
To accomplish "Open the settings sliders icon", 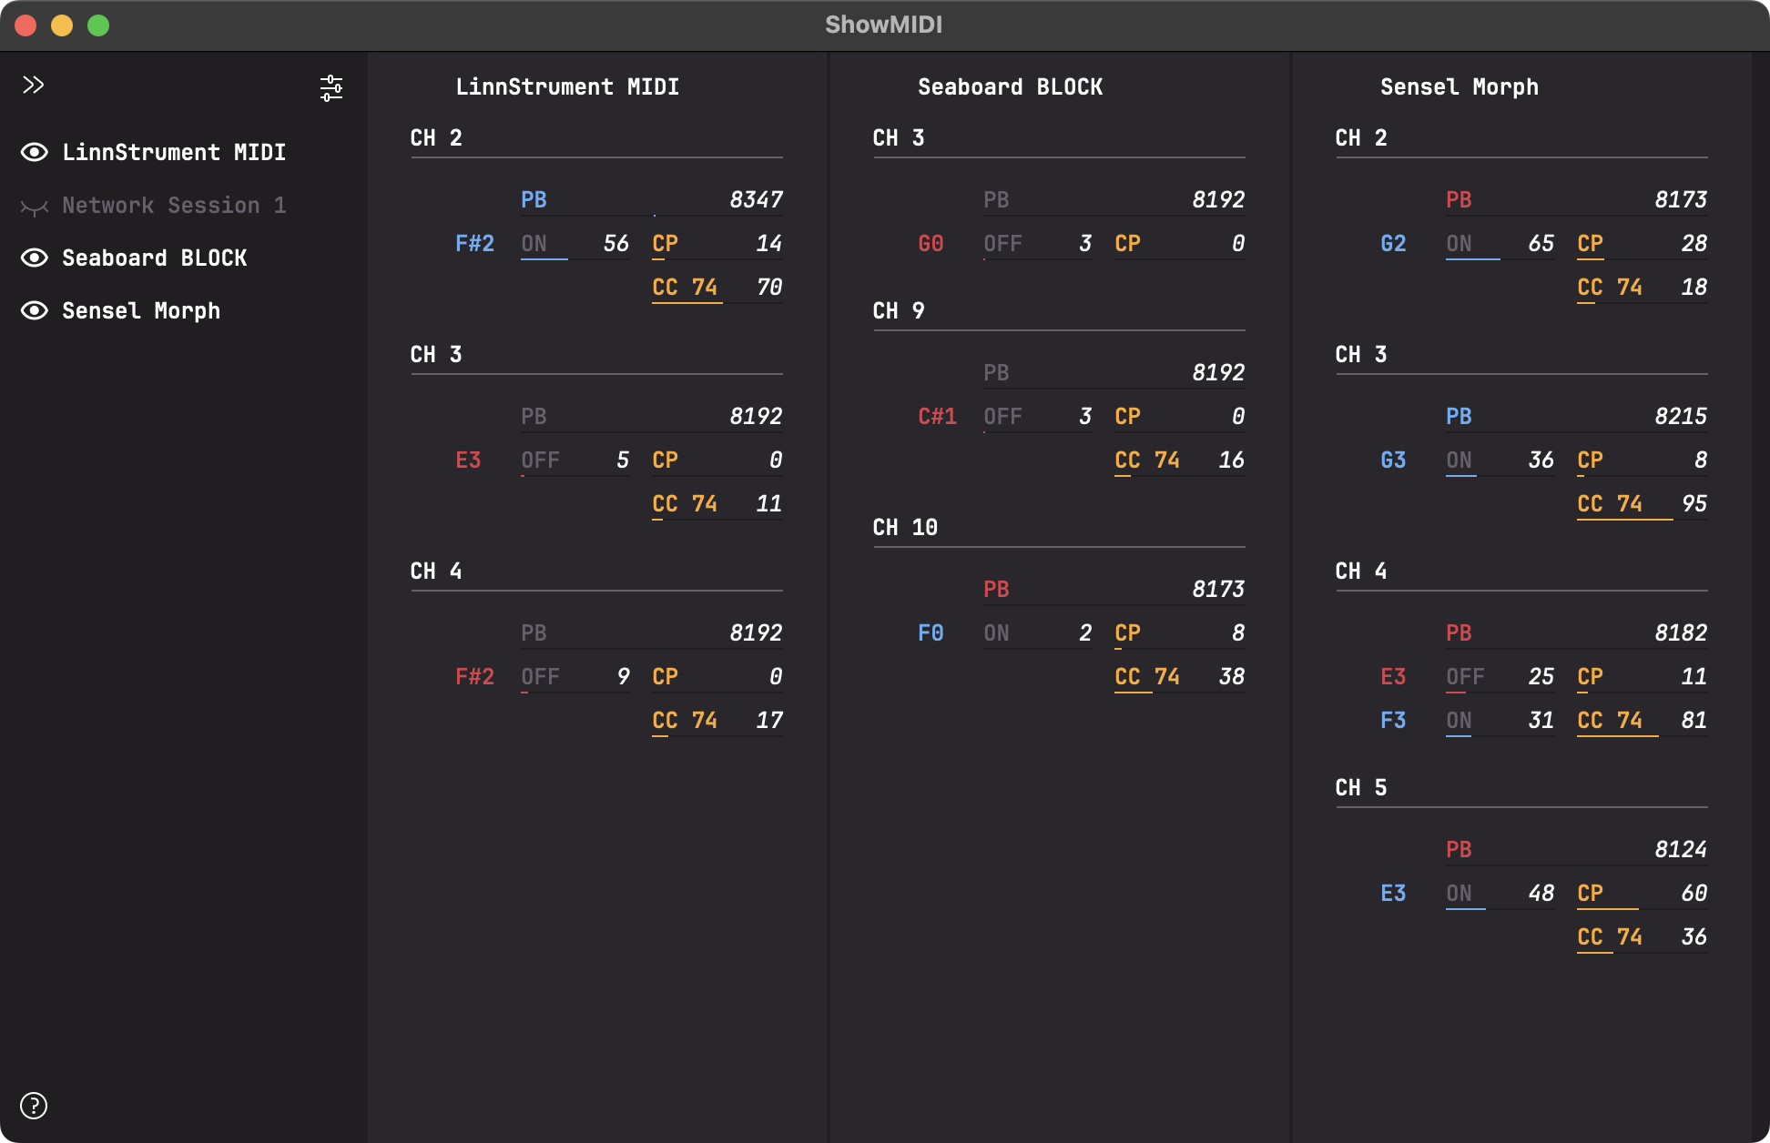I will coord(331,88).
